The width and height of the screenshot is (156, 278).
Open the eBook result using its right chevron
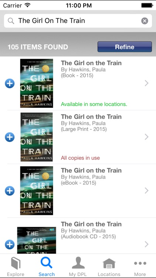coord(146,191)
